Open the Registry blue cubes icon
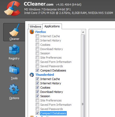This screenshot has width=115, height=117. coord(14,50)
